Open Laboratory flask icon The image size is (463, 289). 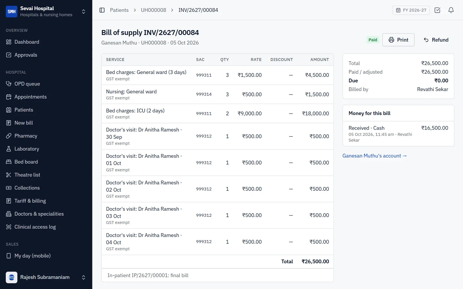pos(9,149)
